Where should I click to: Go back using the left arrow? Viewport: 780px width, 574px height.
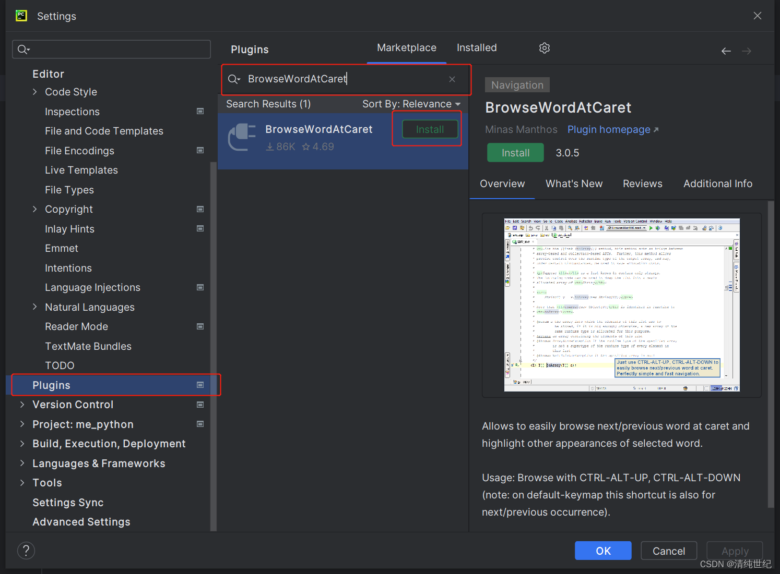tap(726, 51)
